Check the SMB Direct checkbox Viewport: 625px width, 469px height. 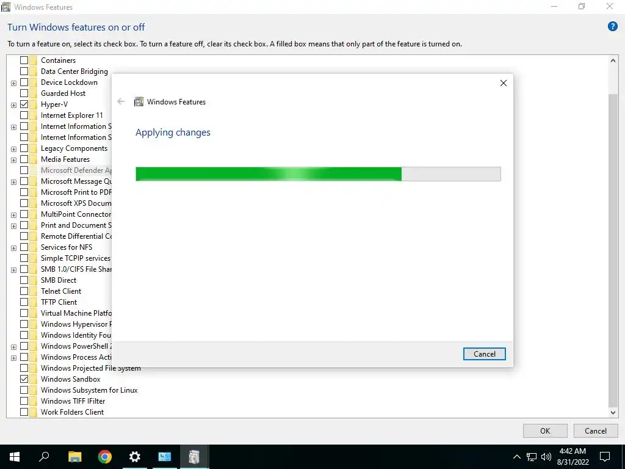coord(24,280)
